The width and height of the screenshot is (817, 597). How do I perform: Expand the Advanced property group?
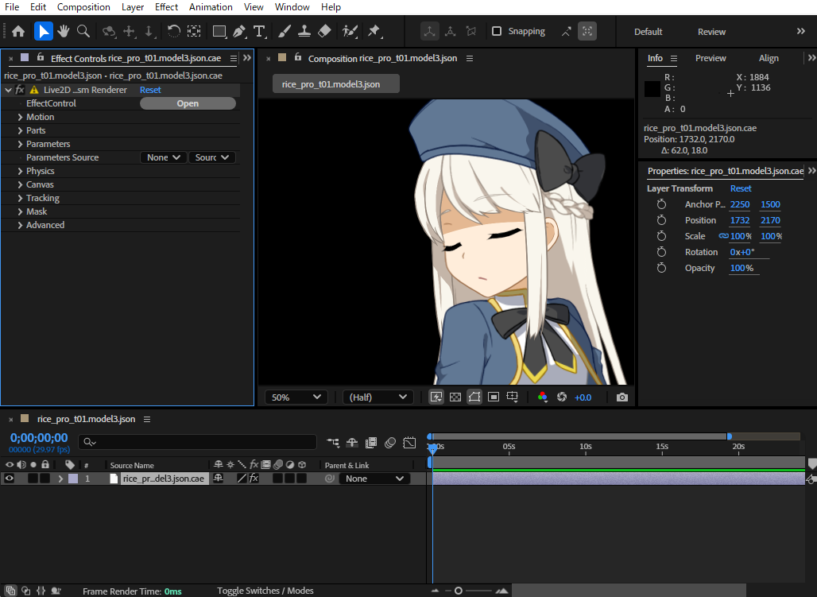[x=21, y=225]
